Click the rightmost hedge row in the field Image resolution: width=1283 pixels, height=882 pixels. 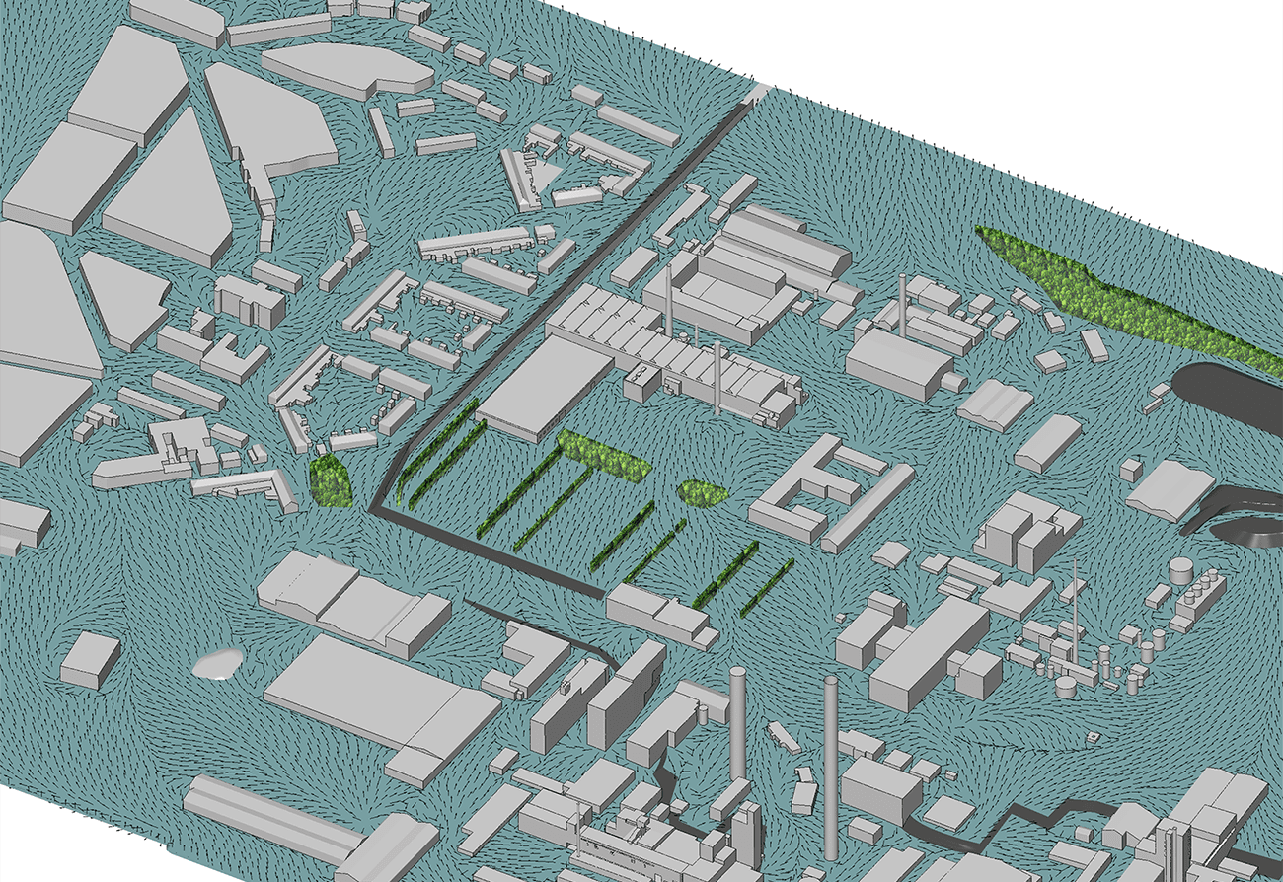[x=768, y=585]
